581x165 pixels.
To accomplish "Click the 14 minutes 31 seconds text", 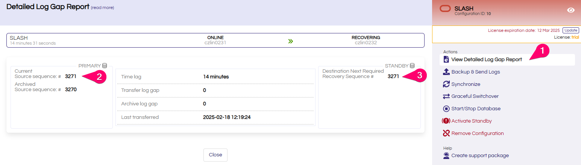I will click(33, 43).
